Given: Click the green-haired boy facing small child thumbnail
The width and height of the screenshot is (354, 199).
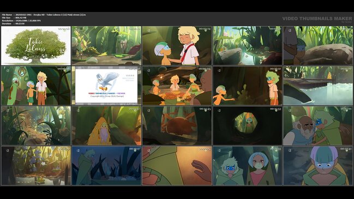Looking at the screenshot, I should [248, 86].
